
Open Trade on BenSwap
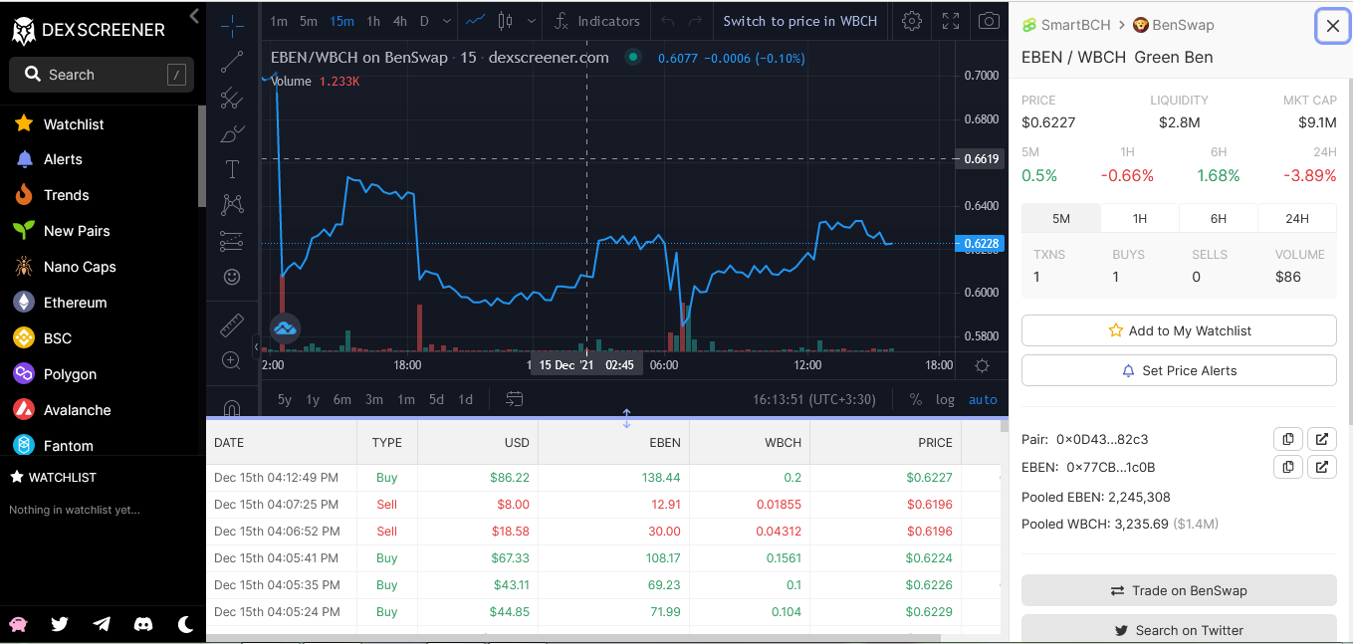(1179, 590)
